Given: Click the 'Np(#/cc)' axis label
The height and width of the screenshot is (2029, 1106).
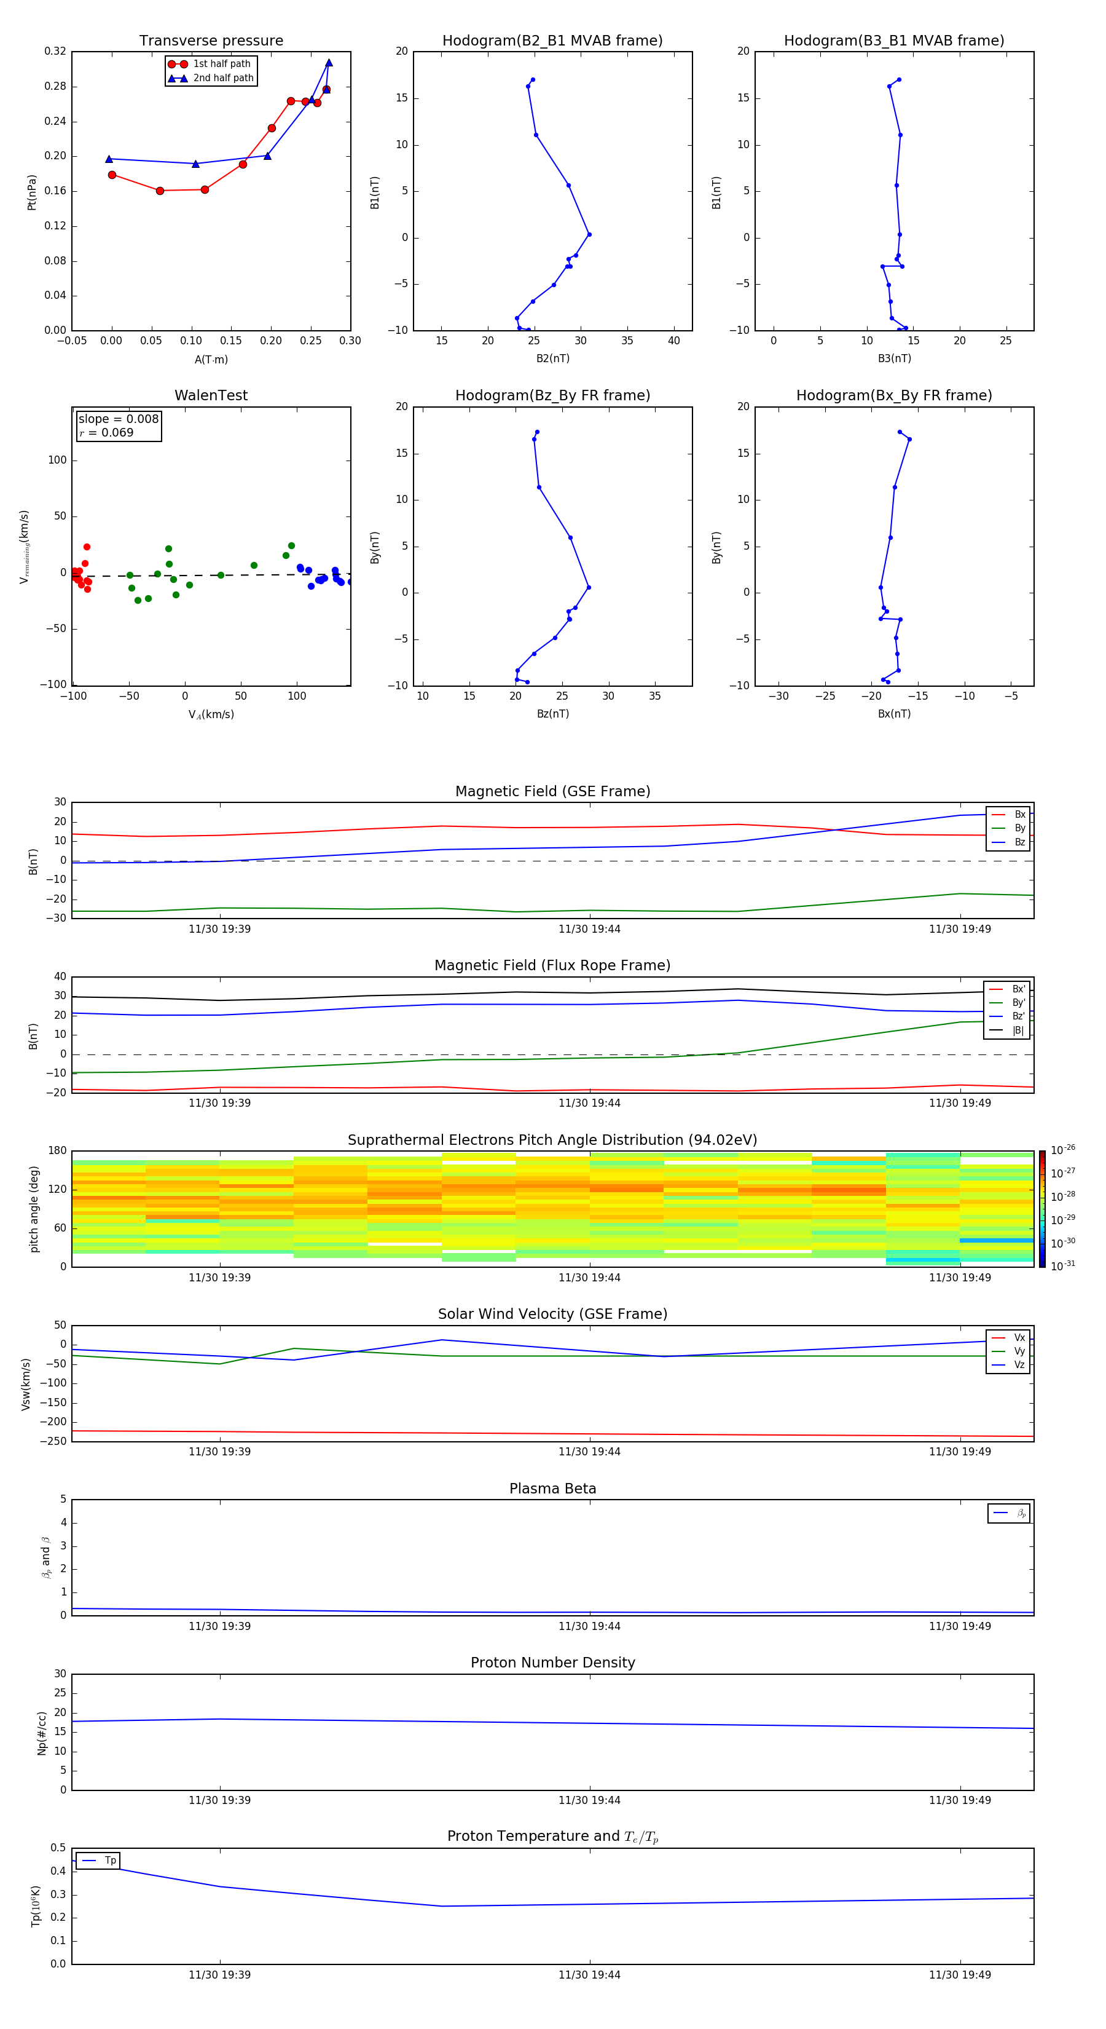Looking at the screenshot, I should click(42, 1733).
